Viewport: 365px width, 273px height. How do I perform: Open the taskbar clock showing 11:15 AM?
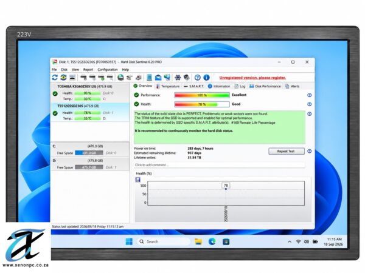click(333, 241)
